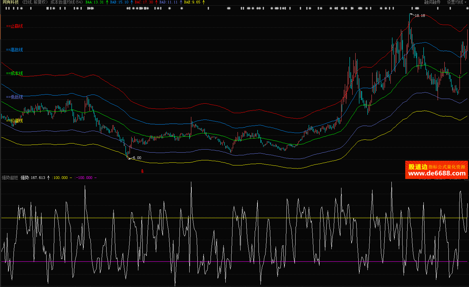The image size is (469, 287).
Task: Click the 股道边 de6688.com watermark banner
Action: click(x=437, y=170)
